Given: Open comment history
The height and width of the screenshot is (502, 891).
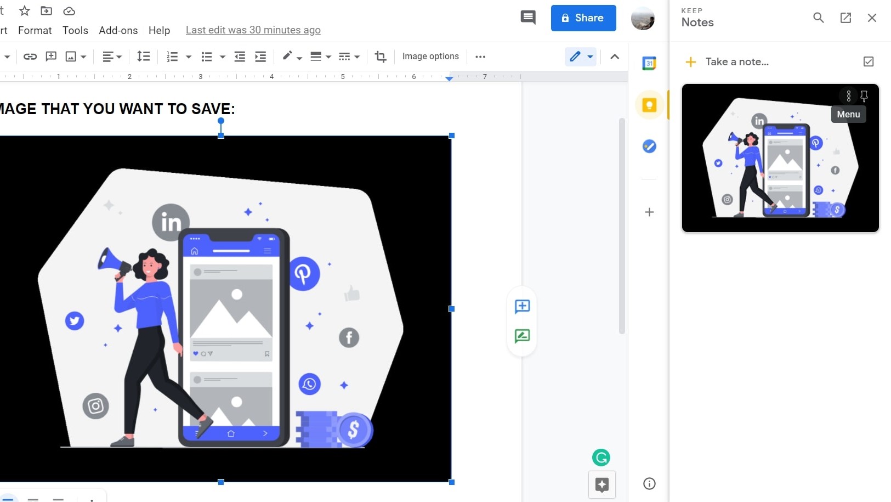Looking at the screenshot, I should [x=528, y=18].
